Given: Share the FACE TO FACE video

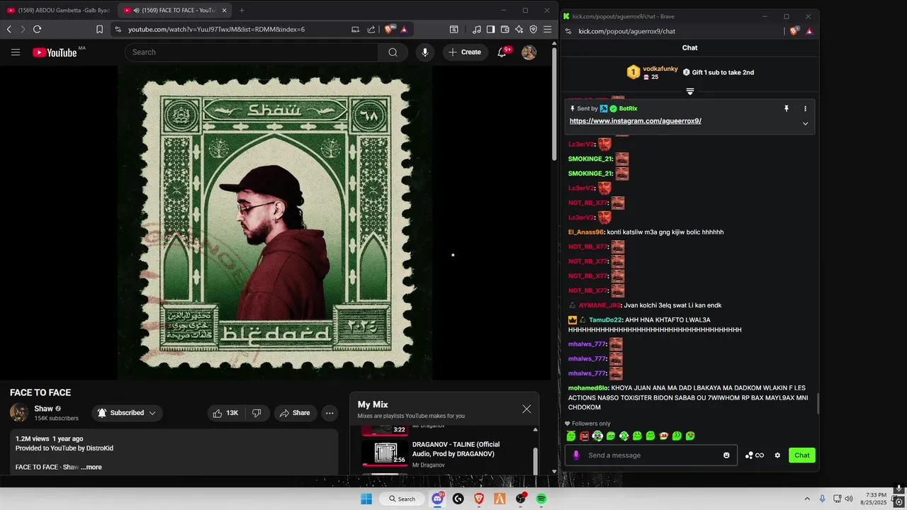Looking at the screenshot, I should pyautogui.click(x=294, y=413).
